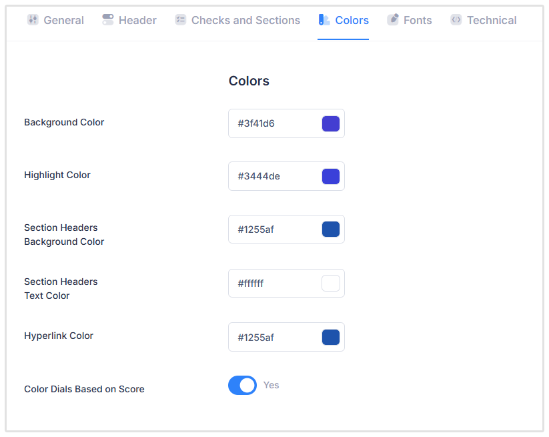Click the Section Headers Background Color swatch
The image size is (549, 437).
pyautogui.click(x=330, y=229)
